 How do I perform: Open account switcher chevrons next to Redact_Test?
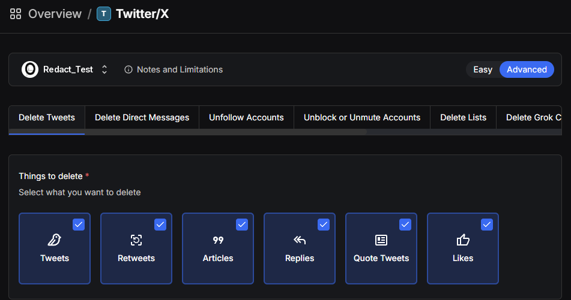click(x=104, y=69)
